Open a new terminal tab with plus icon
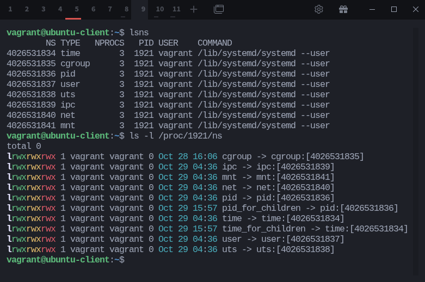 194,9
